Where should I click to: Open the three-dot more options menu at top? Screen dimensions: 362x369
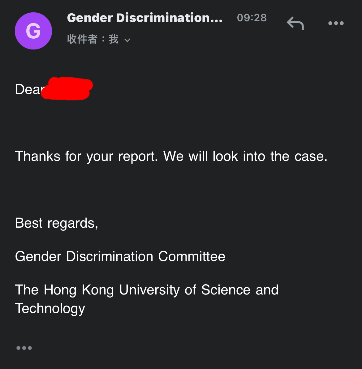point(336,23)
